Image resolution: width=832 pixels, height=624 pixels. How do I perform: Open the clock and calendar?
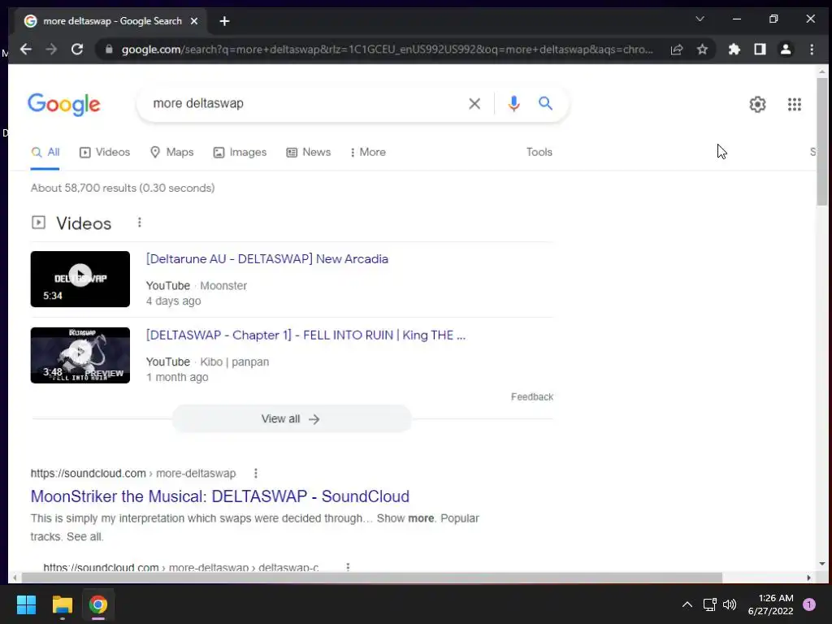(771, 604)
